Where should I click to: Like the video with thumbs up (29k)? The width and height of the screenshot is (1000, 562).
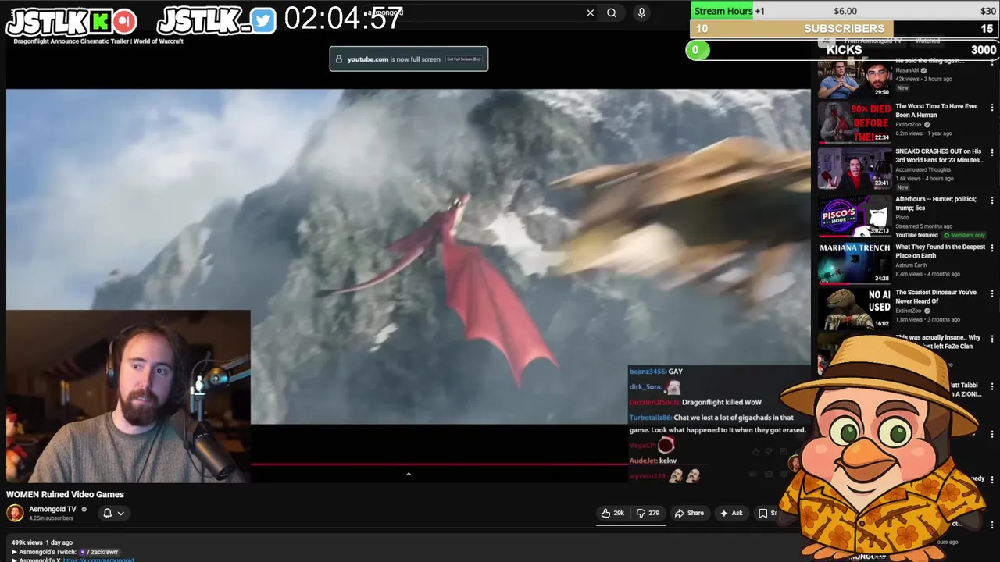(x=612, y=513)
